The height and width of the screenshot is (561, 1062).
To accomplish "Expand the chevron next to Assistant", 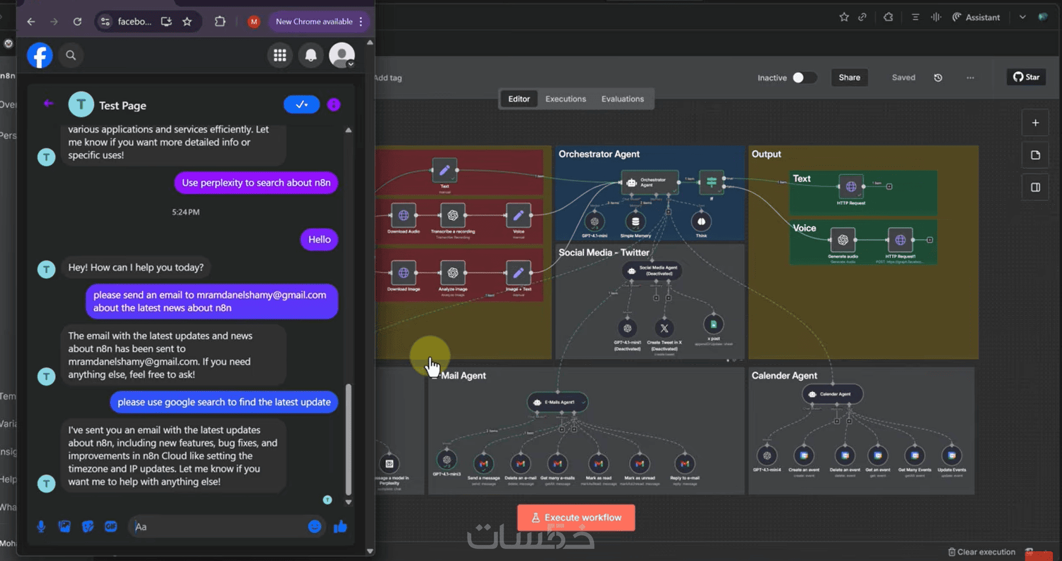I will tap(1022, 17).
